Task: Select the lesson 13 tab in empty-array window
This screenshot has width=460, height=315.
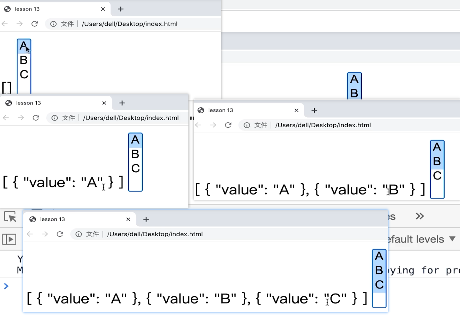Action: coord(55,9)
